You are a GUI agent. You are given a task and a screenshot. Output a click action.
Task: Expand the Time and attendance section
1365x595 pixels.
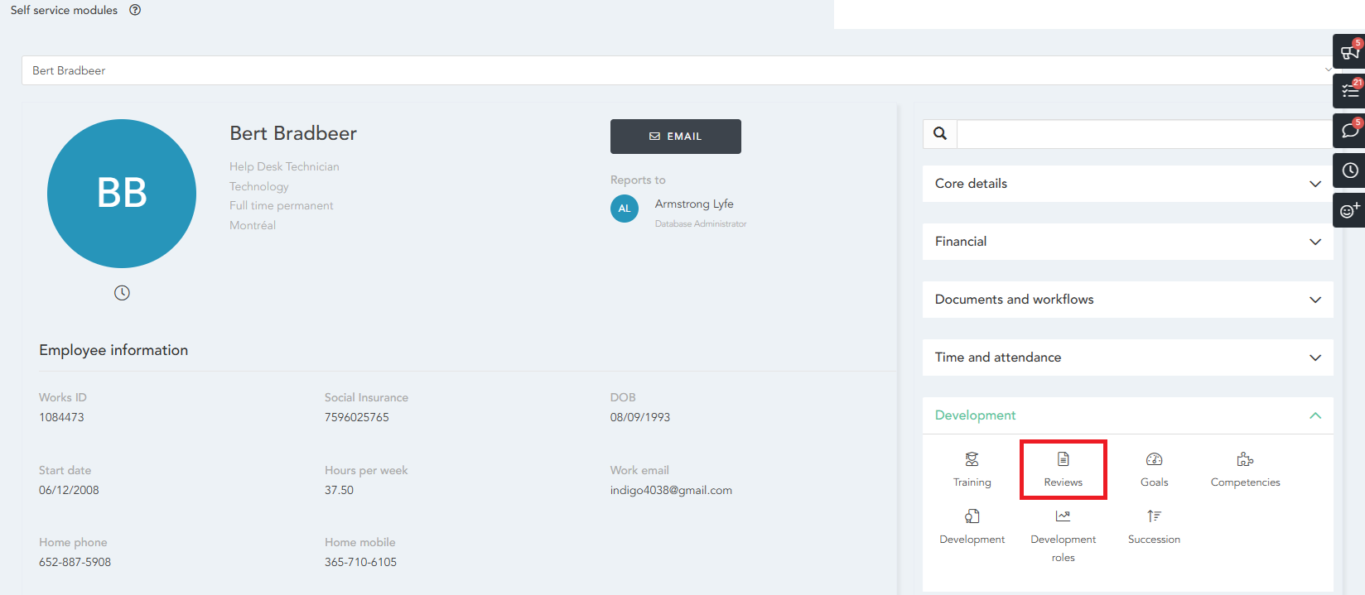click(x=1127, y=357)
